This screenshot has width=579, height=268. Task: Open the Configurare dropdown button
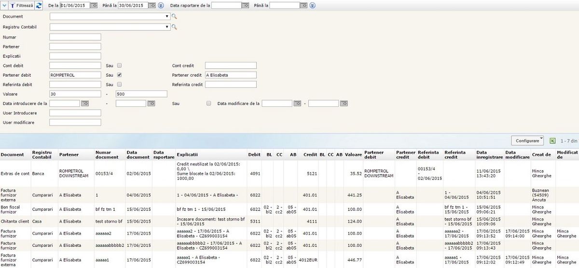527,140
